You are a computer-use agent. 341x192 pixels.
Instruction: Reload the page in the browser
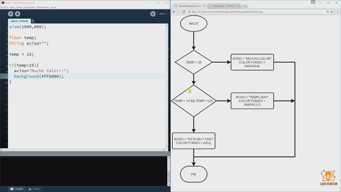point(184,12)
